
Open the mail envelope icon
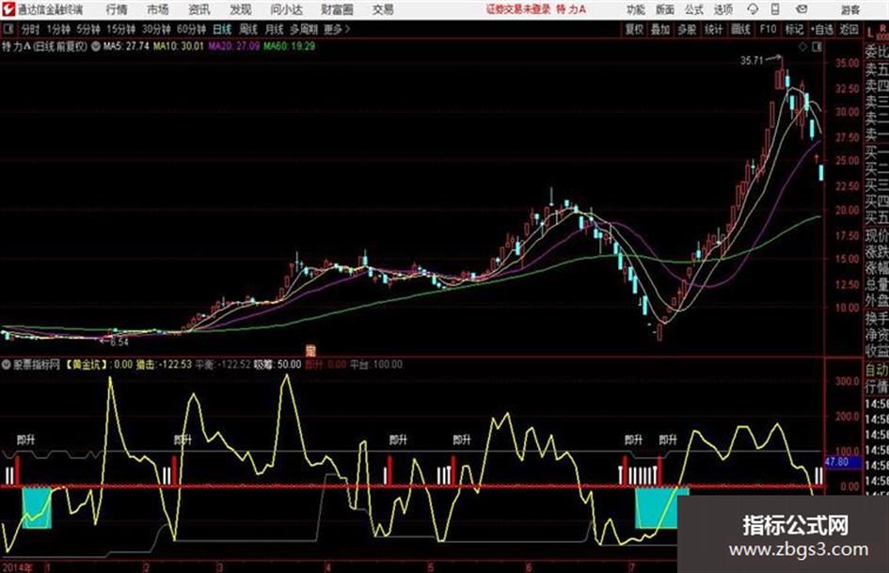click(802, 9)
